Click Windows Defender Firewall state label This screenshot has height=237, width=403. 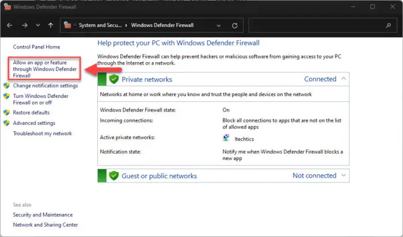pos(138,110)
